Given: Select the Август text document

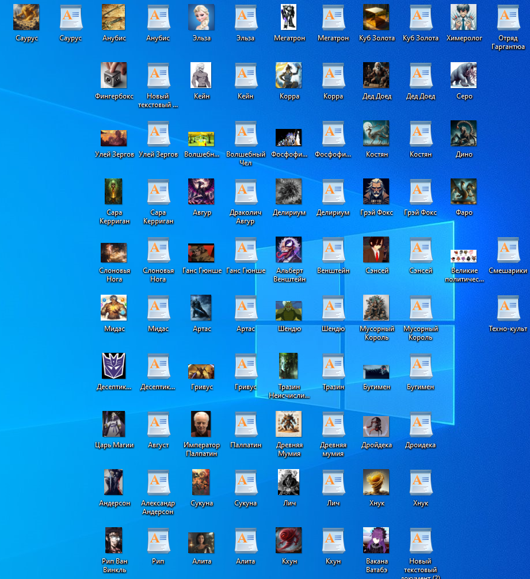Looking at the screenshot, I should (158, 424).
